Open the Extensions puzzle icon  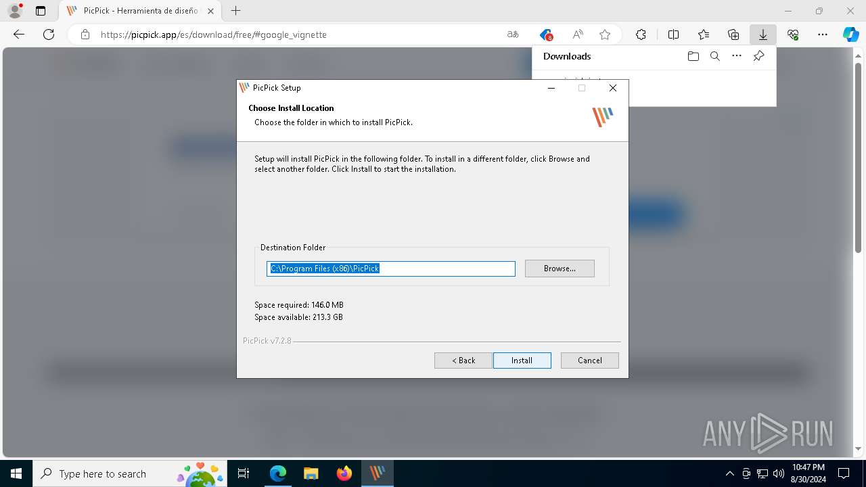click(641, 34)
